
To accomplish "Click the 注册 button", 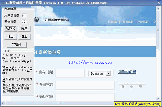I will click(24, 36).
